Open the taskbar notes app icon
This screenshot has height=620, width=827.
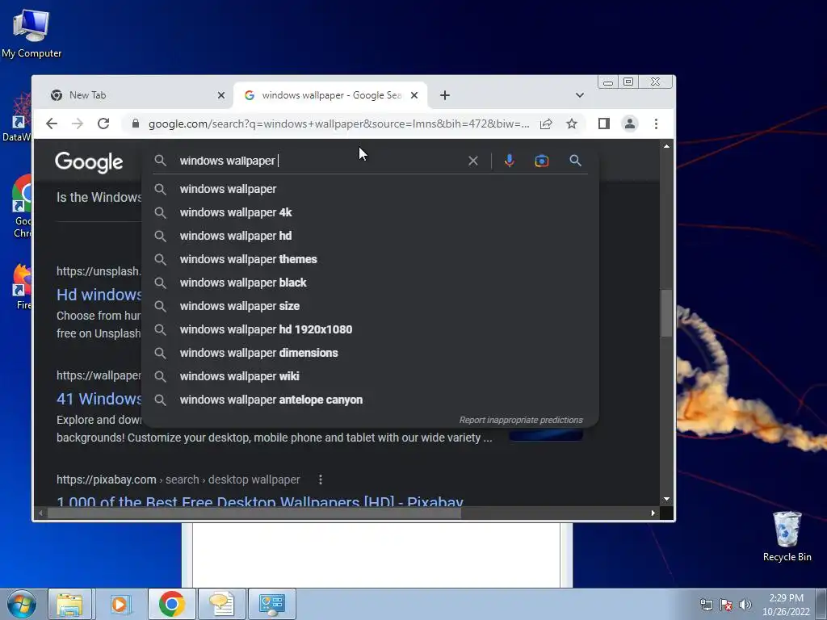(x=221, y=604)
